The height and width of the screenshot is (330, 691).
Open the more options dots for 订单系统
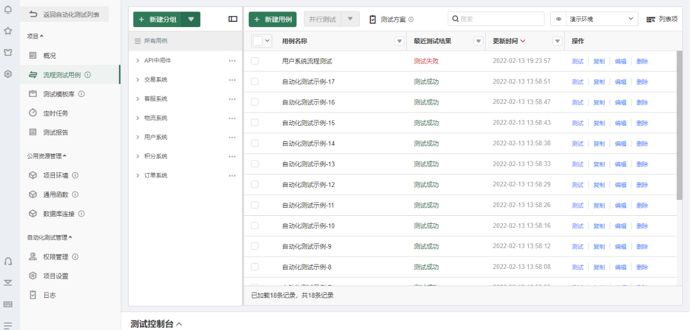(x=232, y=176)
